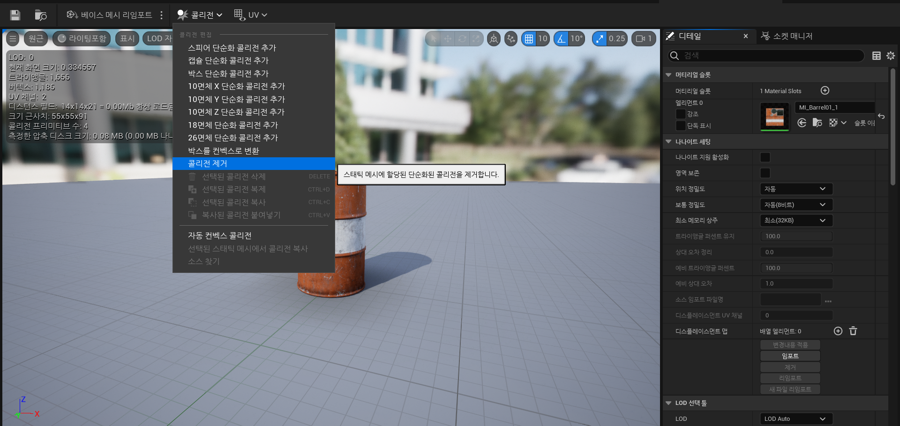The height and width of the screenshot is (426, 900).
Task: Open the 콜리전 toolbar menu
Action: (x=200, y=15)
